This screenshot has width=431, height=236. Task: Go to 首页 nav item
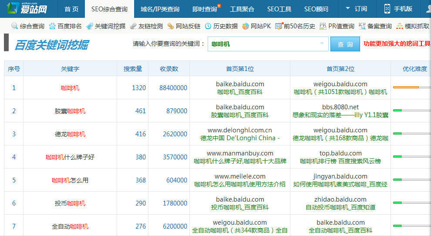click(71, 9)
